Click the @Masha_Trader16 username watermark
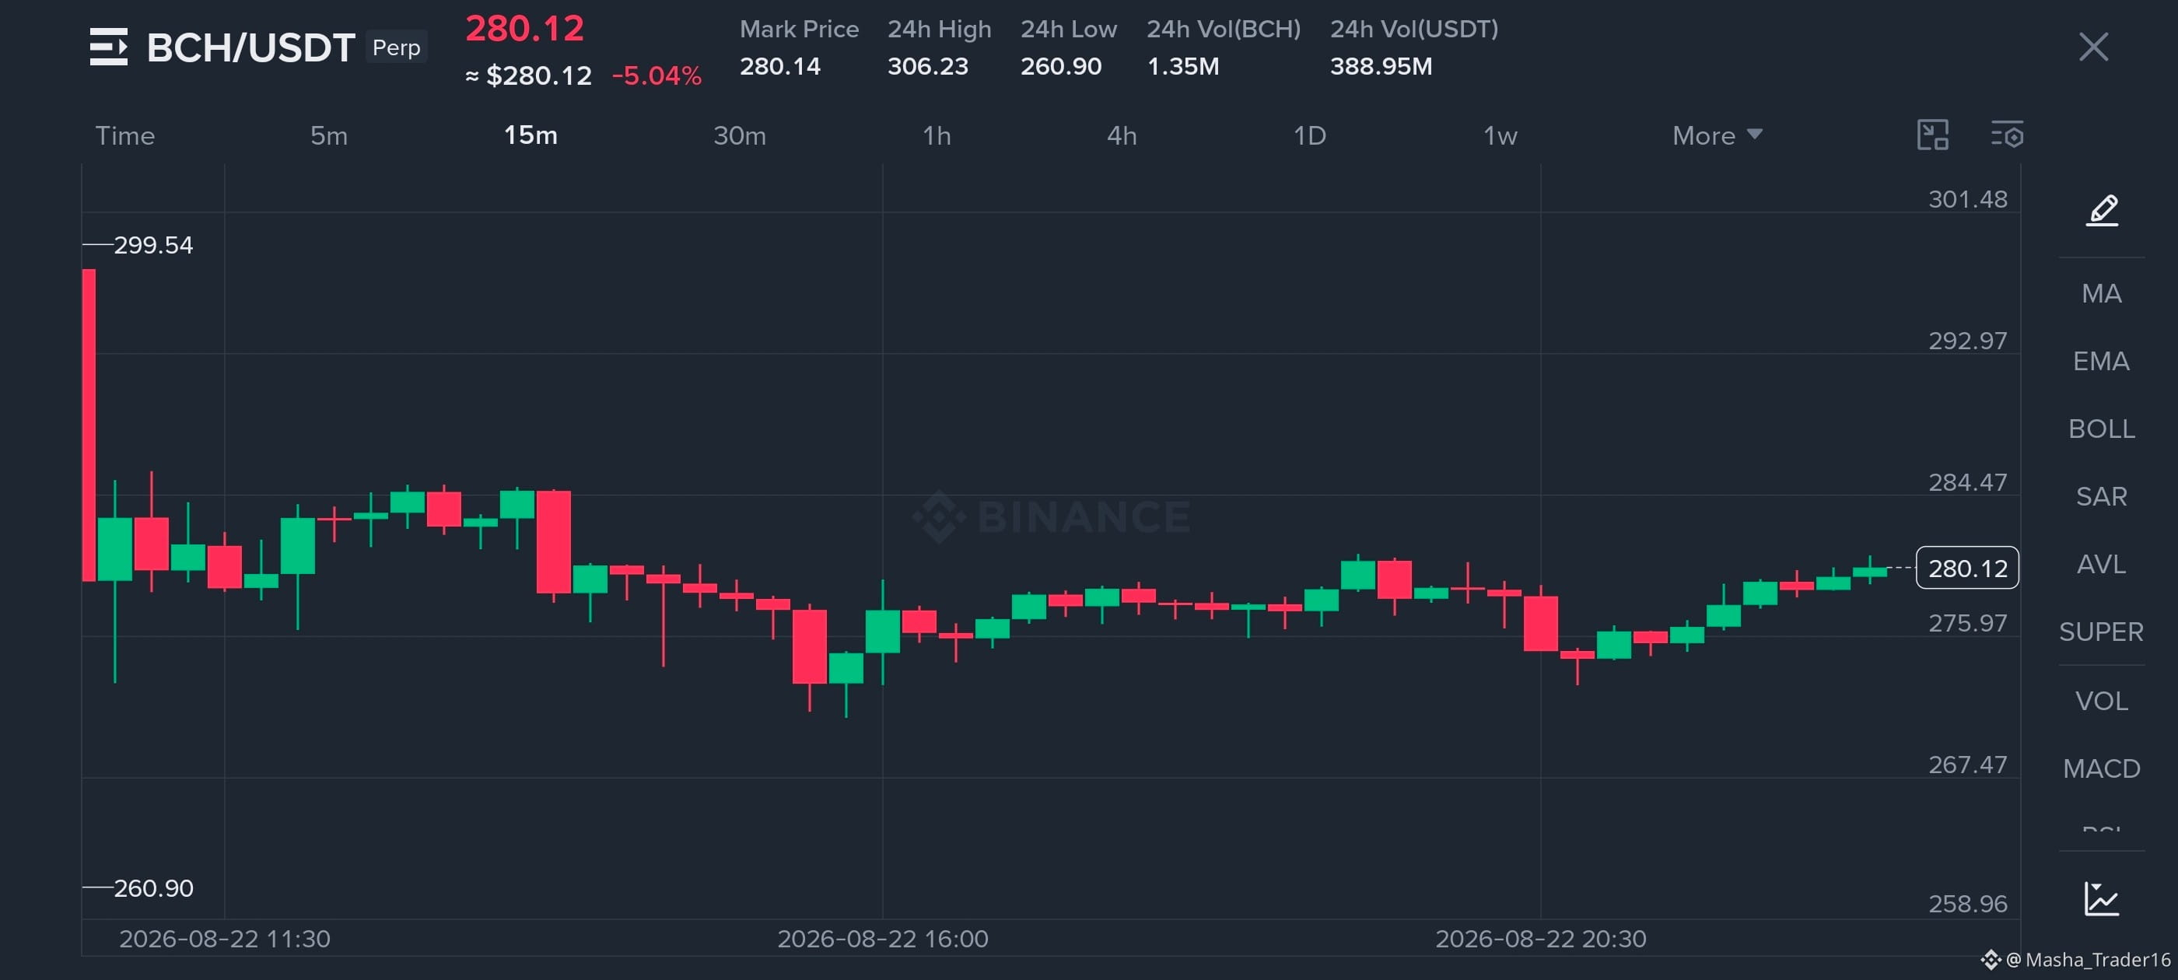Image resolution: width=2178 pixels, height=980 pixels. click(2088, 960)
